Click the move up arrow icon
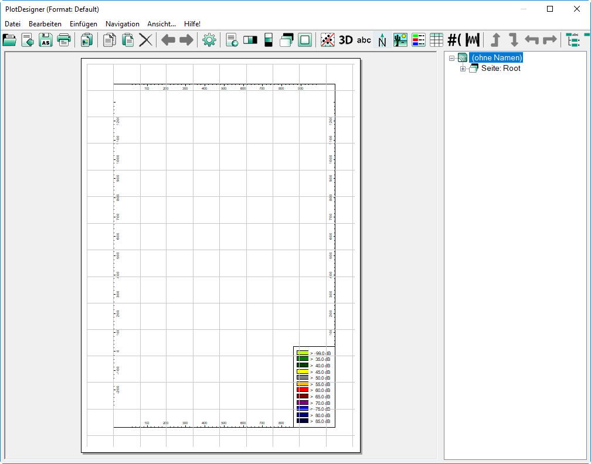Image resolution: width=591 pixels, height=464 pixels. tap(495, 40)
